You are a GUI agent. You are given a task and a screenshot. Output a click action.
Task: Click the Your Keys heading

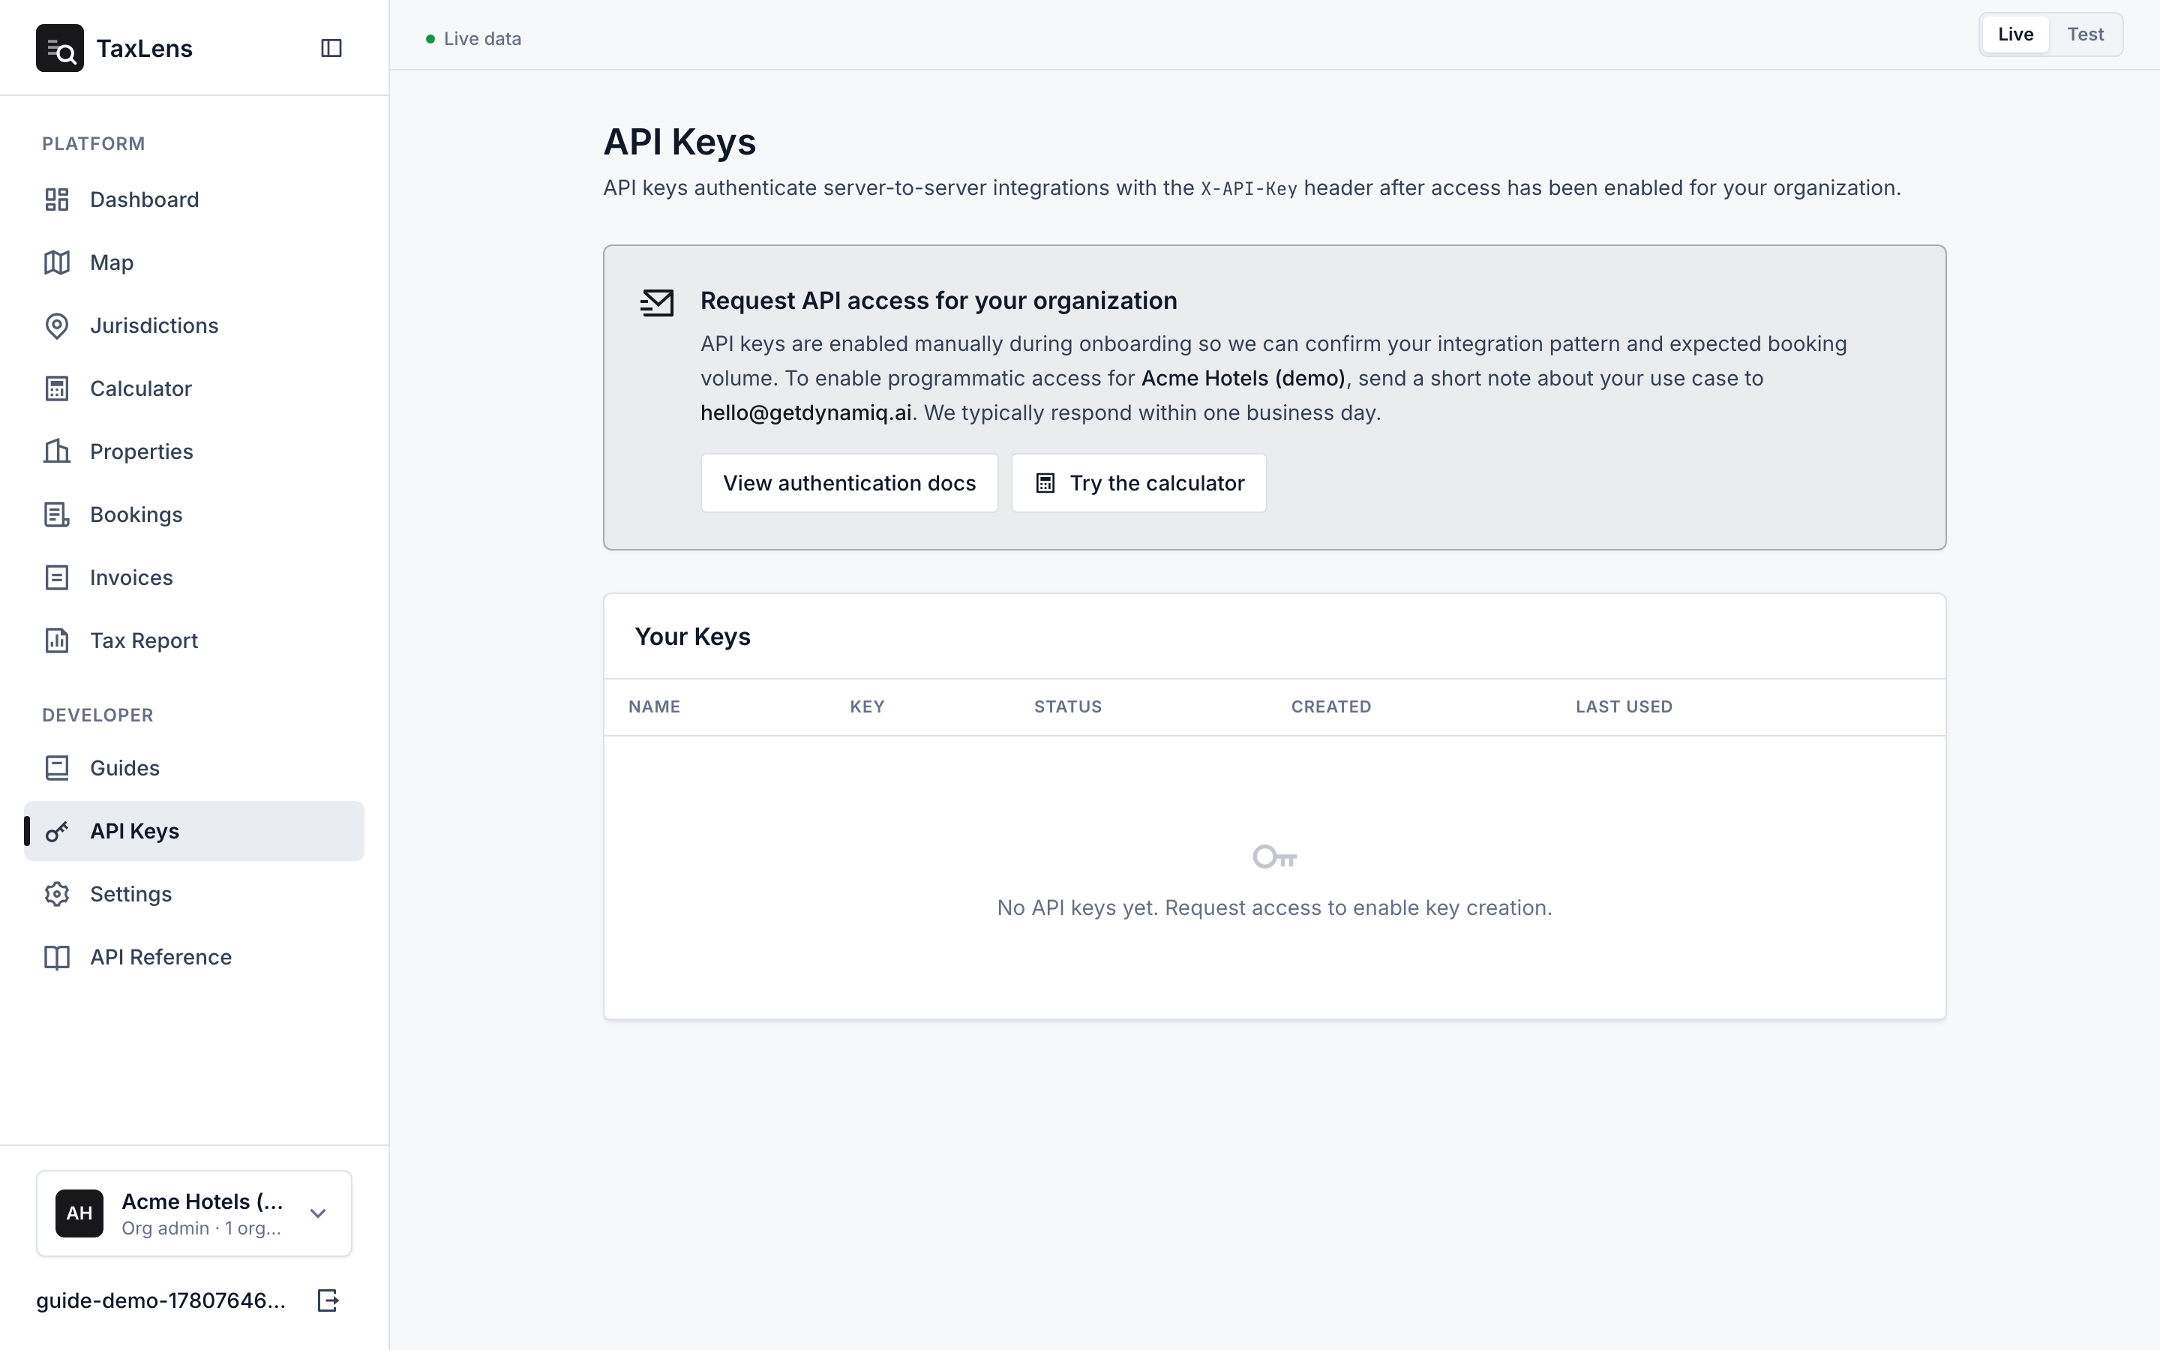click(x=693, y=637)
